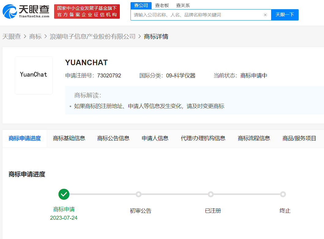This screenshot has width=324, height=239.
Task: Open the red 官方备案企业征信机构 banner
Action: tap(87, 11)
